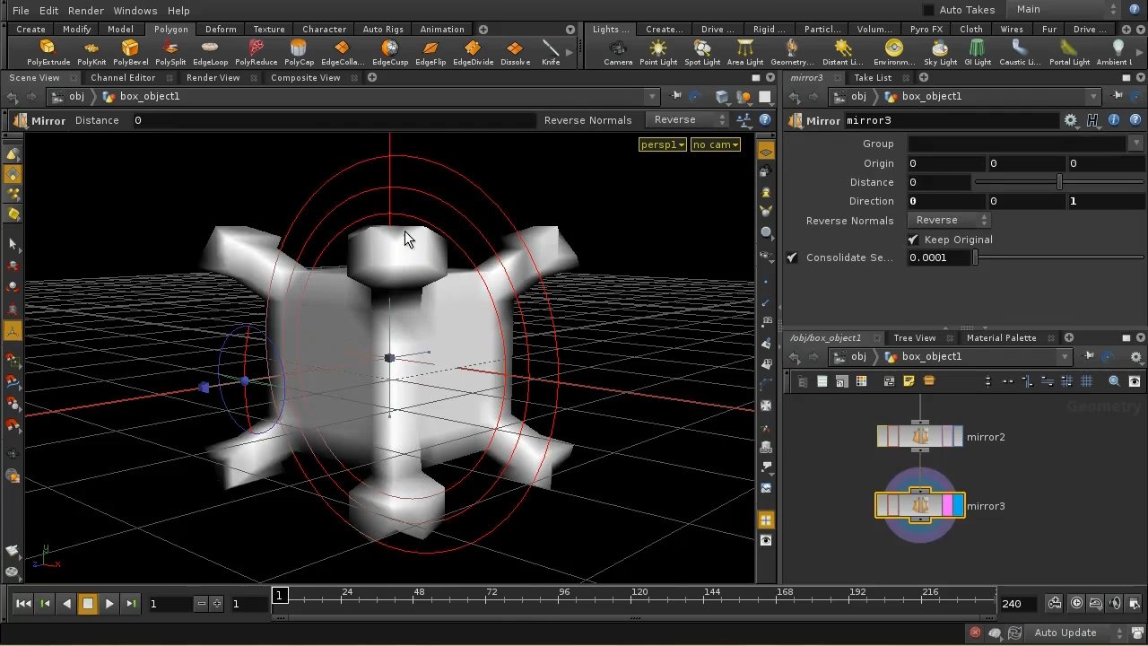This screenshot has width=1148, height=646.
Task: Toggle the Keep Original checkbox
Action: point(913,240)
